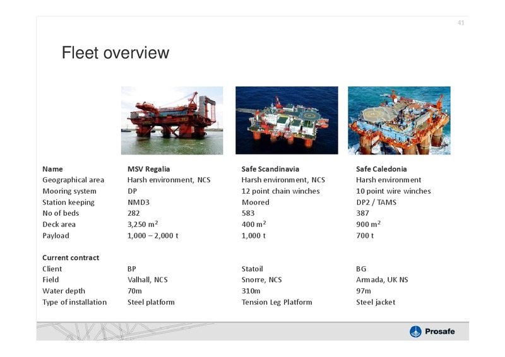Click the 'Safe Caledonia' name heading
Screen dimensions: 505x357
(381, 169)
